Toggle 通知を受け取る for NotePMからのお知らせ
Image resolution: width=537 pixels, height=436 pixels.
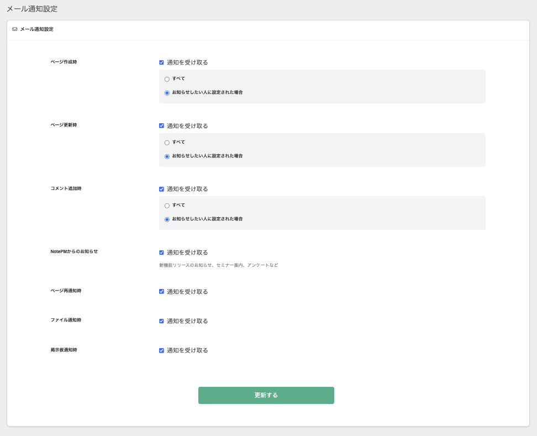tap(161, 253)
